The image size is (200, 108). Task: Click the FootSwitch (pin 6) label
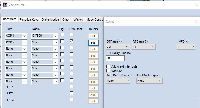coord(149,75)
